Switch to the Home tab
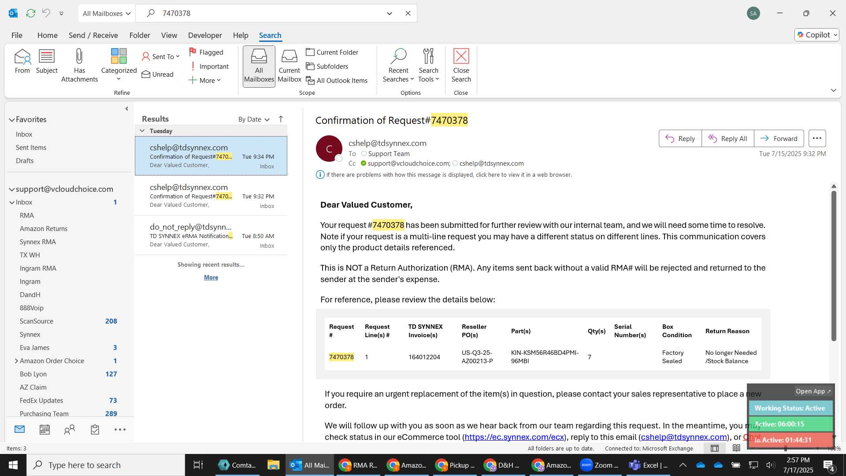 pyautogui.click(x=47, y=35)
